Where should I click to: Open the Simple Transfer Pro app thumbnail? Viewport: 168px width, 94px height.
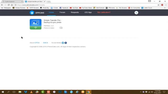(36, 24)
